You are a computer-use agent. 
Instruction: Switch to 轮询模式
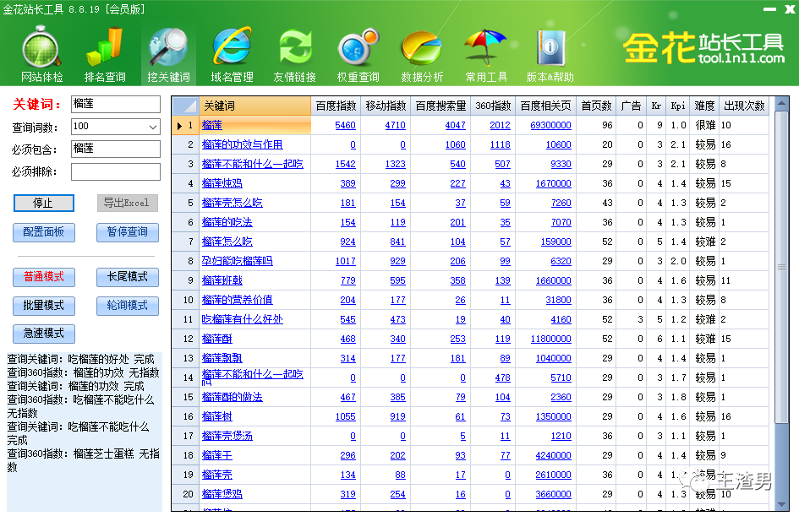128,306
